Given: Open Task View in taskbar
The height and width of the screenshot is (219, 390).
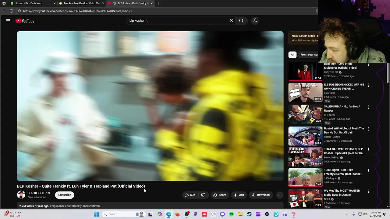Looking at the screenshot, I should (x=150, y=214).
